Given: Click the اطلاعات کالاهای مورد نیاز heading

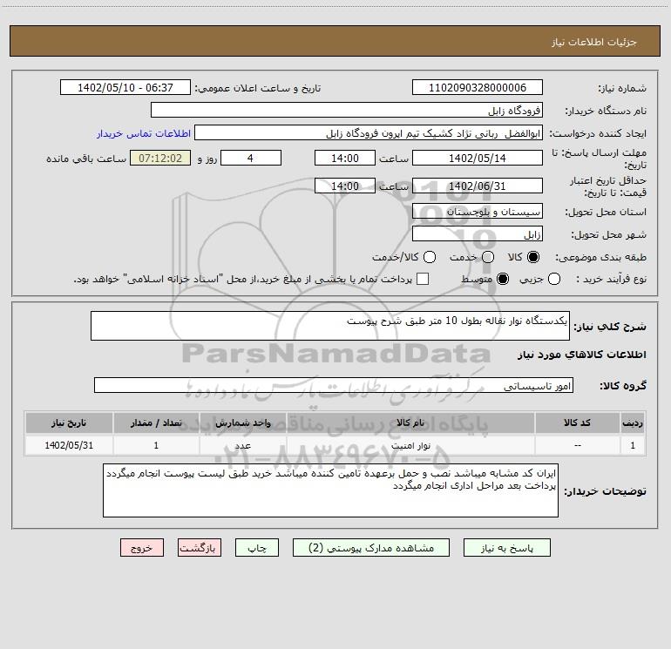Looking at the screenshot, I should pos(582,355).
